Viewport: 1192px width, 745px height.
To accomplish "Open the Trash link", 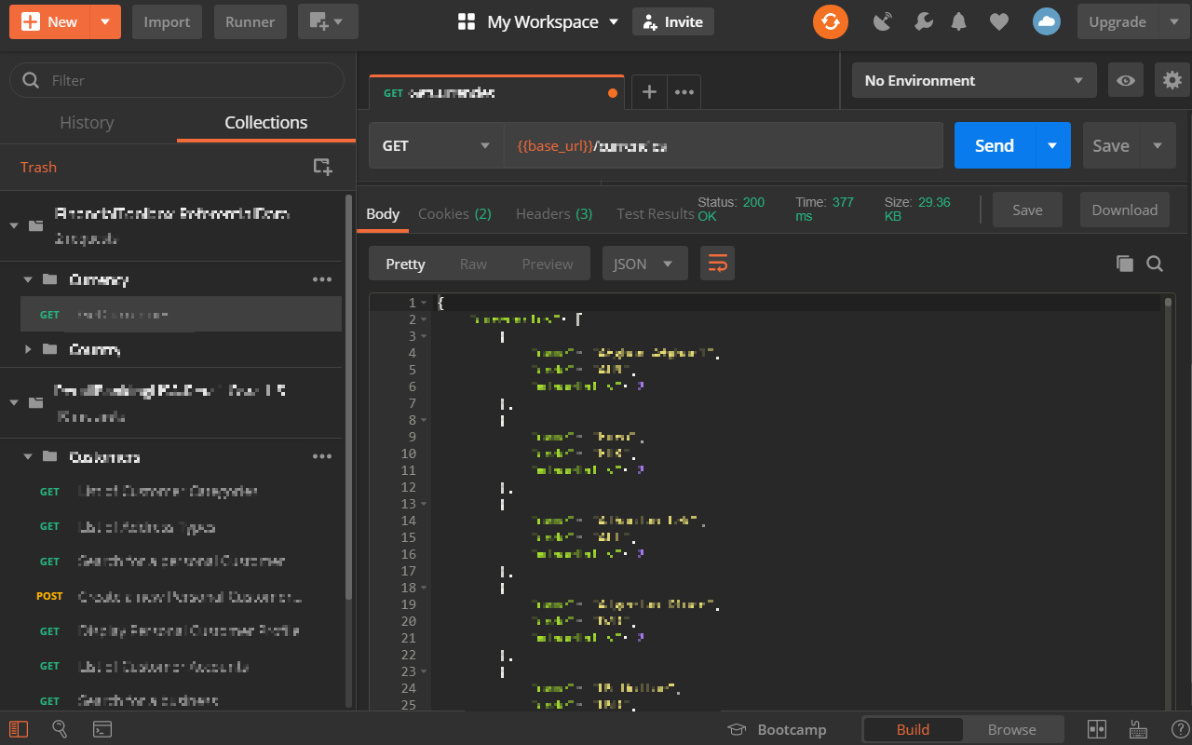I will tap(38, 167).
